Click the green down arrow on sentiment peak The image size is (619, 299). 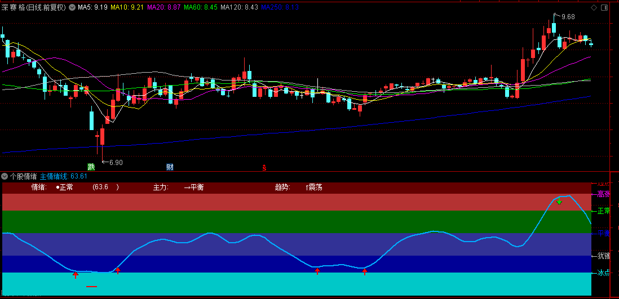(x=559, y=200)
